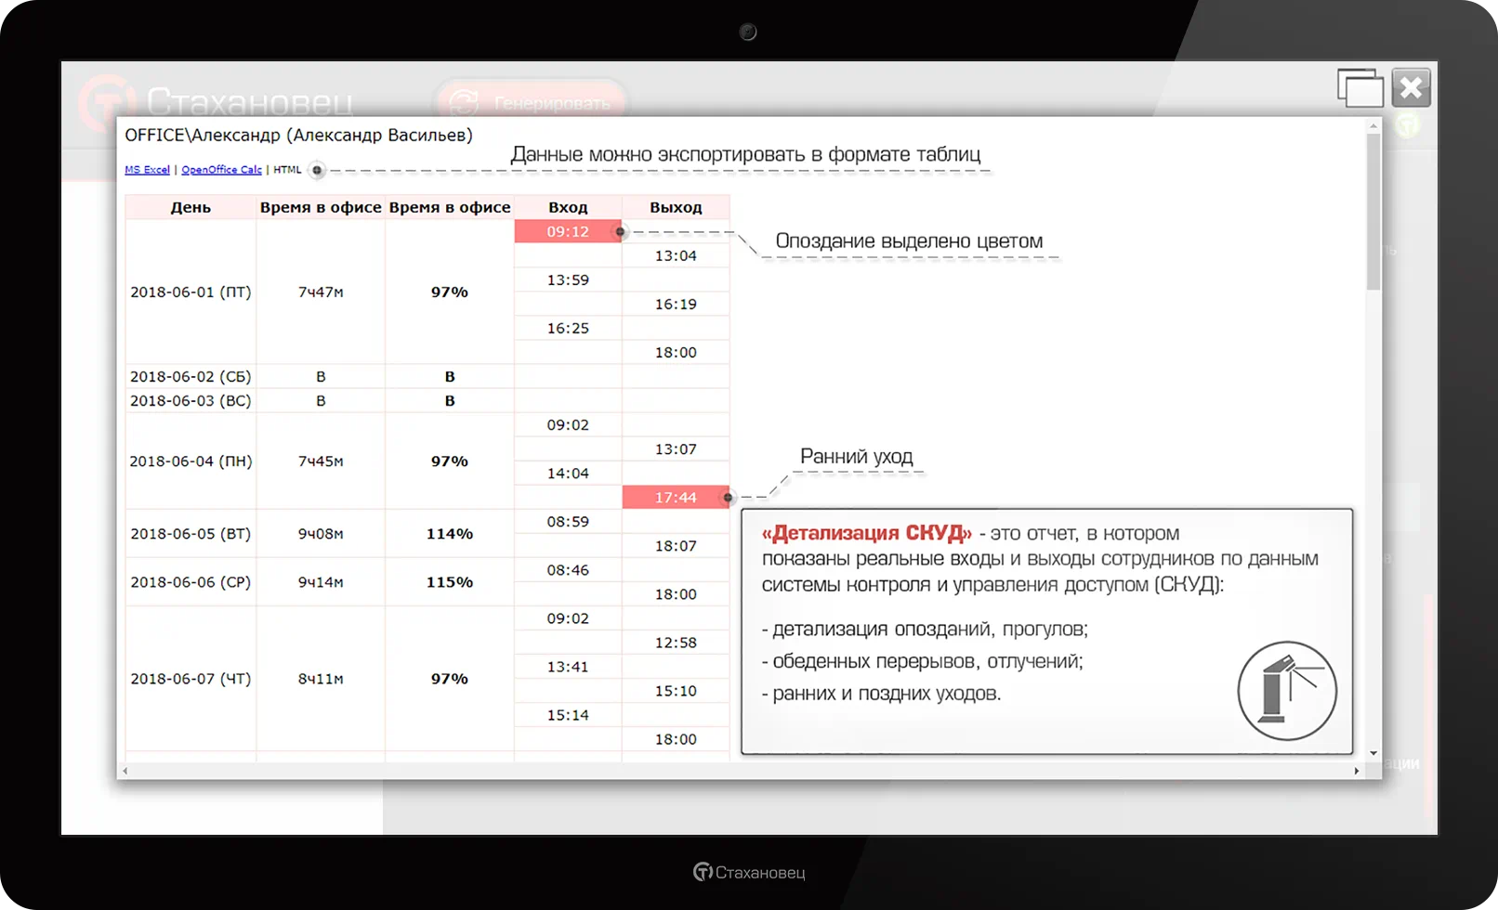Image resolution: width=1498 pixels, height=910 pixels.
Task: Click the Стахановец logo in the background header
Action: 216,101
